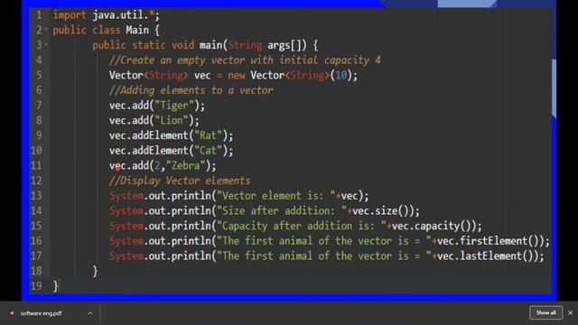This screenshot has height=325, width=578.
Task: Click the comment "//Adding elements to a vector"
Action: coord(191,90)
